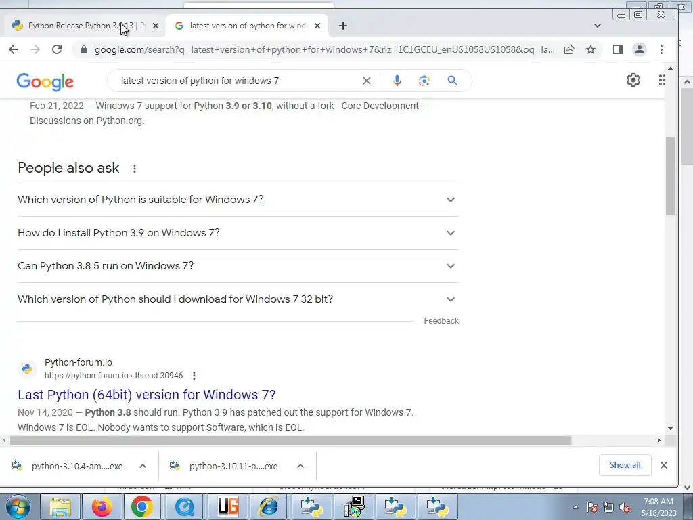Viewport: 693px width, 520px height.
Task: Submit search with magnifier icon
Action: pyautogui.click(x=452, y=81)
